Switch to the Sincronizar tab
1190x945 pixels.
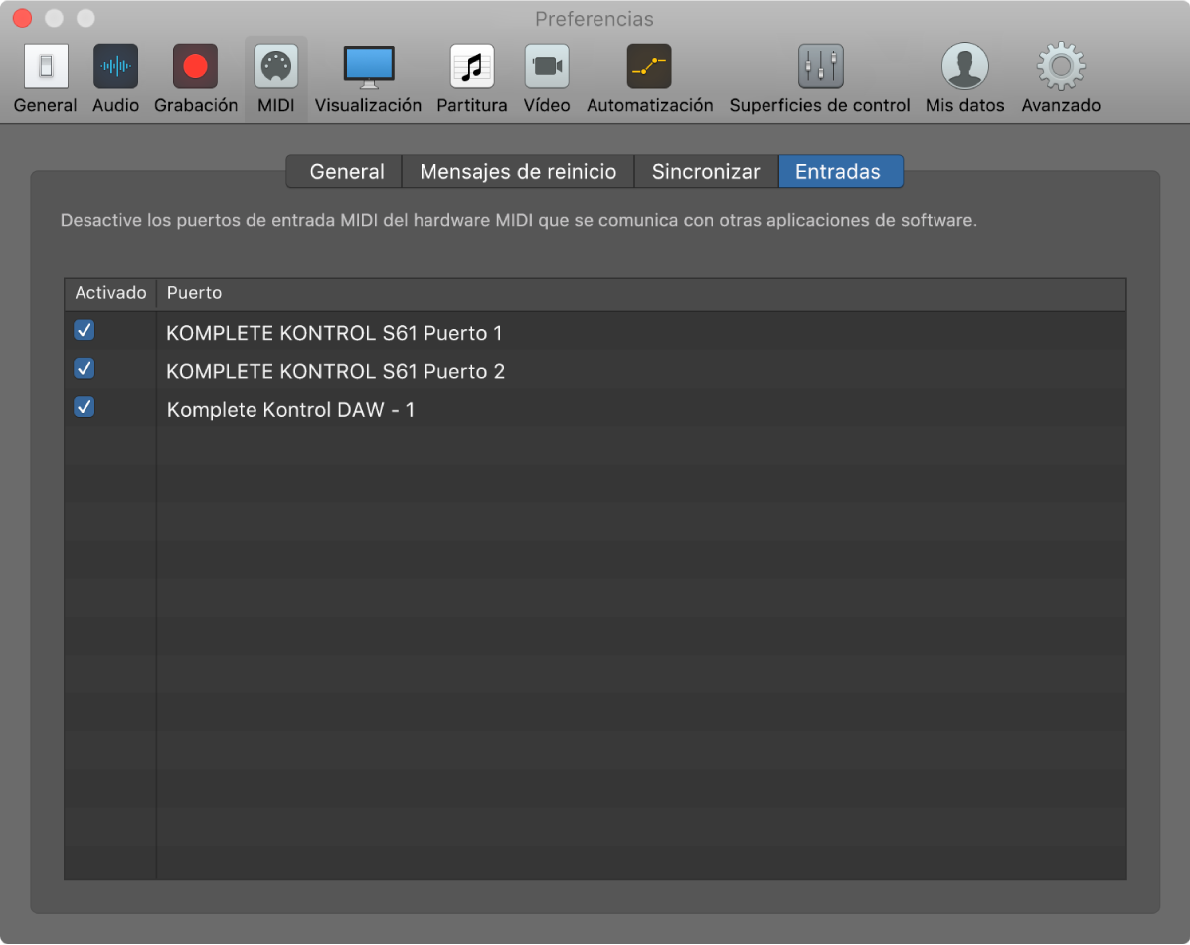pos(706,172)
